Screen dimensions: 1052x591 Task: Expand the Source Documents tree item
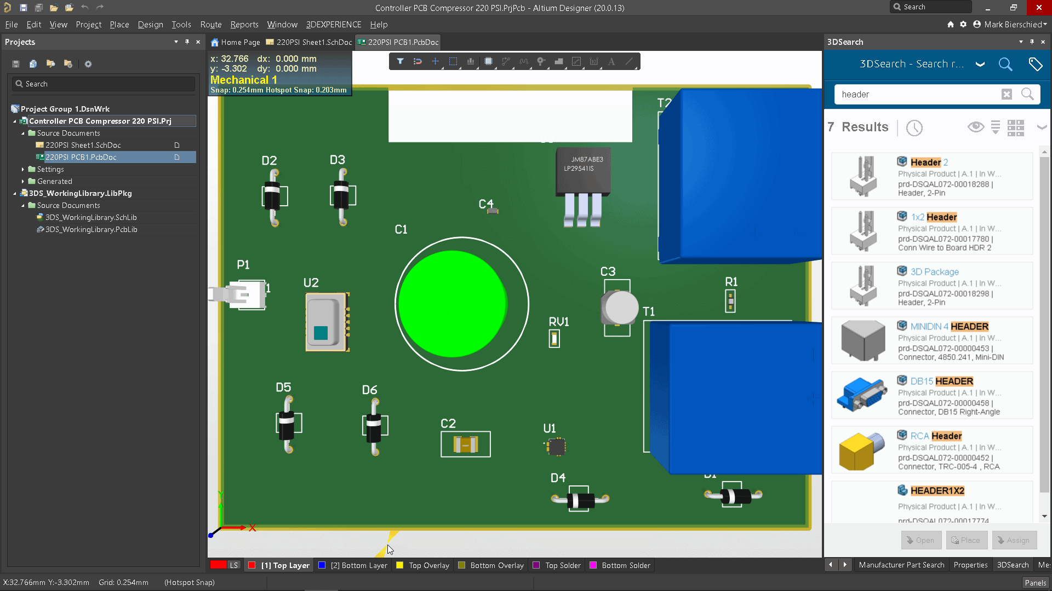point(23,133)
